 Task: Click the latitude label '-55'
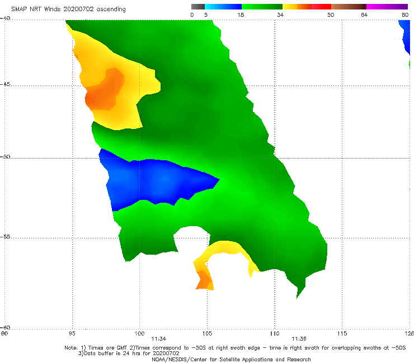[5, 237]
